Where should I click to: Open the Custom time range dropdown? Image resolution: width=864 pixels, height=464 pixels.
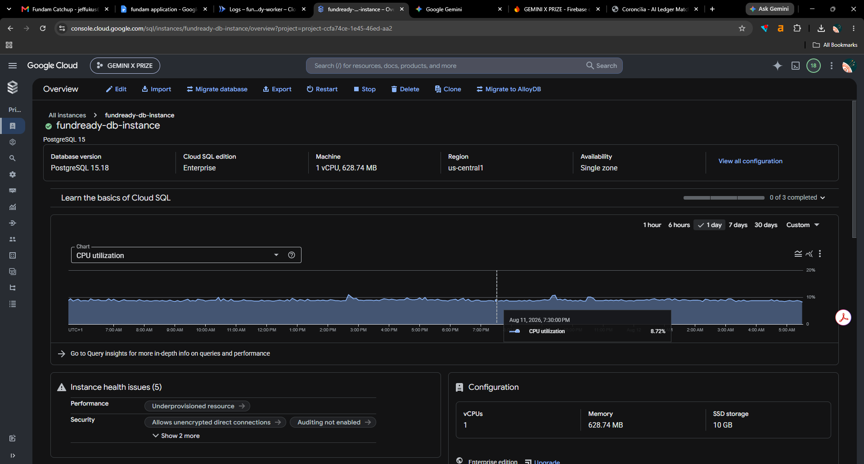(803, 225)
